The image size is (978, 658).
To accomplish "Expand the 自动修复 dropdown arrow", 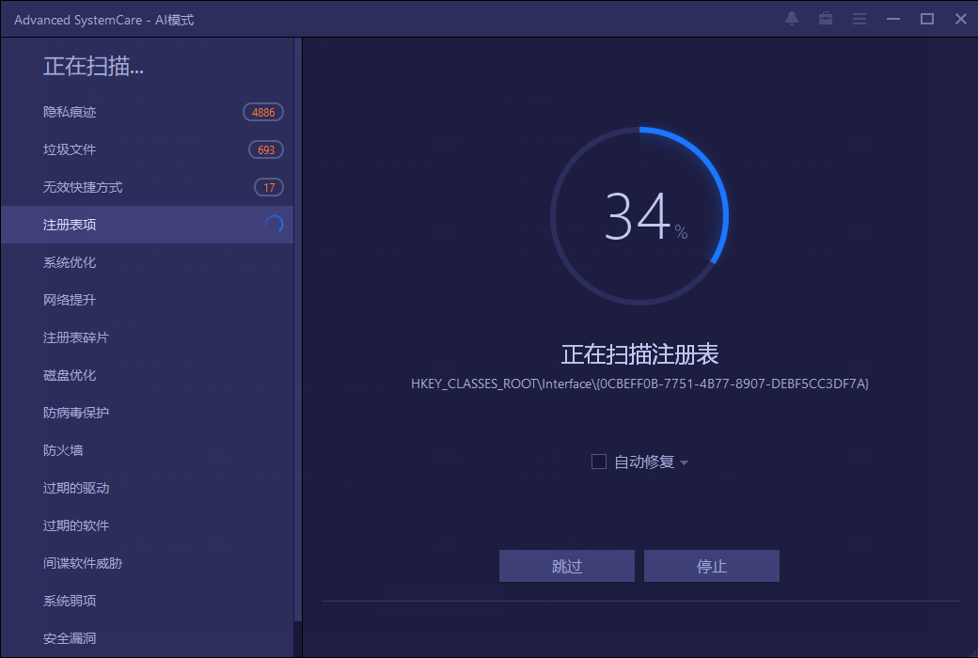I will coord(684,462).
